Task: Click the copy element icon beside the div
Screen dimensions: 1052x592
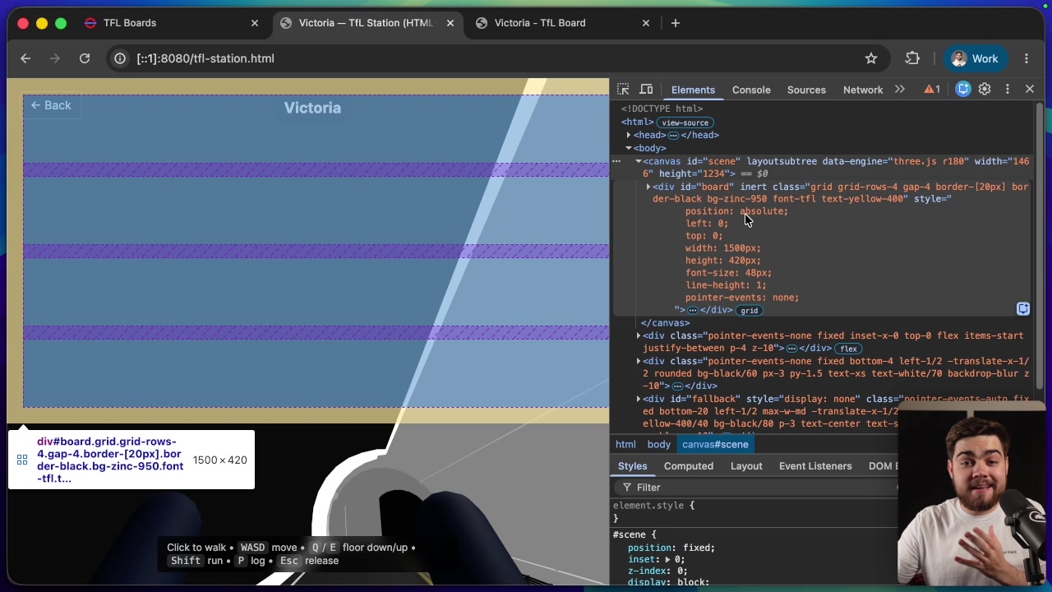Action: 1023,308
